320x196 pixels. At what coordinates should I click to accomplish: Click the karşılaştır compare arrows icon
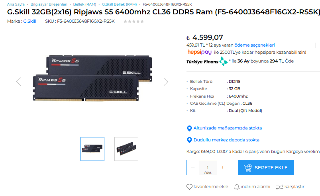[280, 187]
